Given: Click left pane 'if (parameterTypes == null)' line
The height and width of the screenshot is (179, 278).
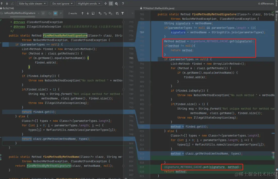Looking at the screenshot, I should coord(39,44).
